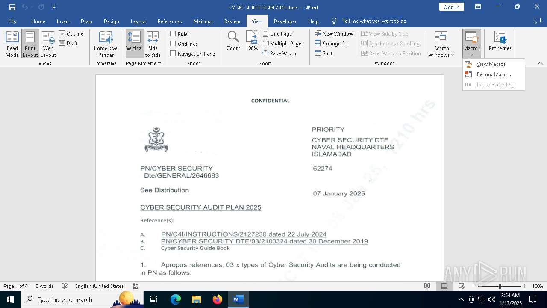Switch to Insert ribbon tab

point(63,21)
